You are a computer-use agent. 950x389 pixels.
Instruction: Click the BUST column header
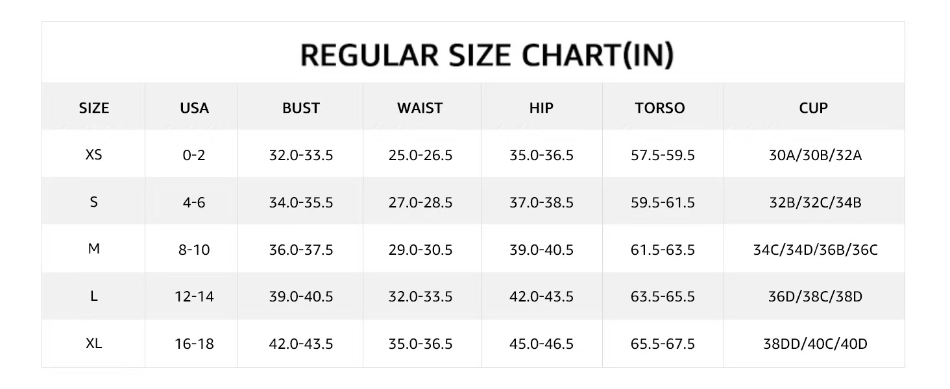tap(301, 108)
